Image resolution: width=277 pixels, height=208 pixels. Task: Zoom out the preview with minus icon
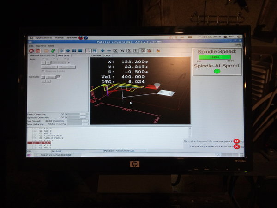pyautogui.click(x=109, y=51)
